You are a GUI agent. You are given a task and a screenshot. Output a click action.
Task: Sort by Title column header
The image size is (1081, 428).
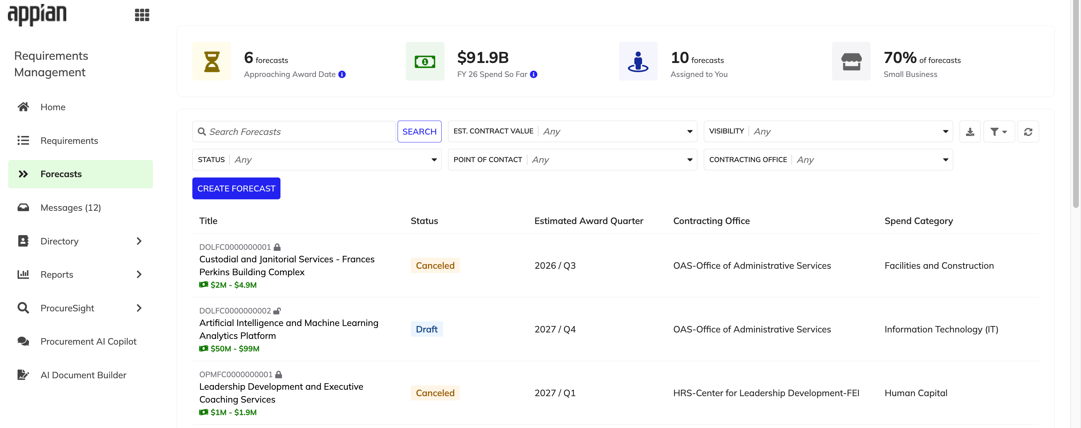tap(208, 221)
